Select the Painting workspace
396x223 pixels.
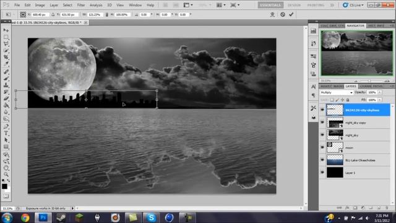[x=316, y=5]
